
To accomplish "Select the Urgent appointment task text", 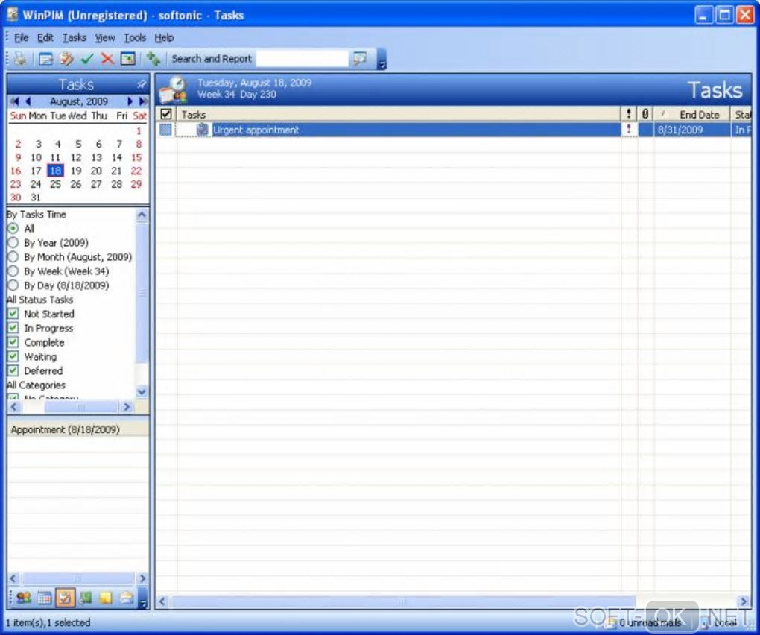I will pyautogui.click(x=256, y=130).
